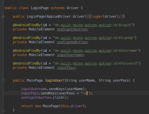Click the 'String userPass' parameter
The image size is (149, 114).
point(114,80)
